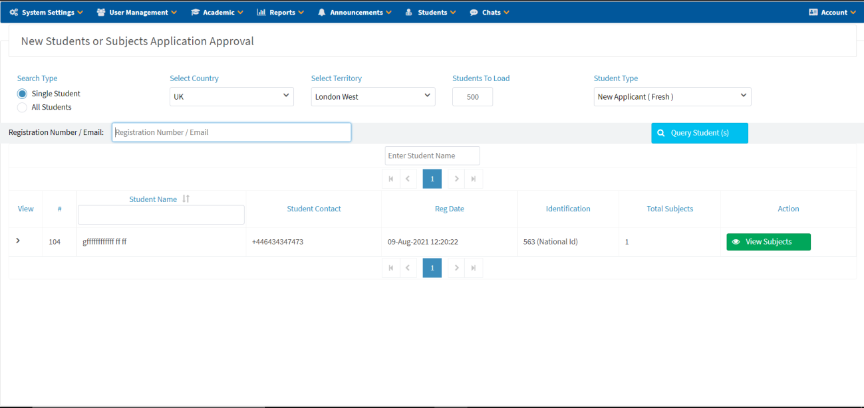The height and width of the screenshot is (408, 864).
Task: Open the Select Country dropdown
Action: click(x=231, y=96)
